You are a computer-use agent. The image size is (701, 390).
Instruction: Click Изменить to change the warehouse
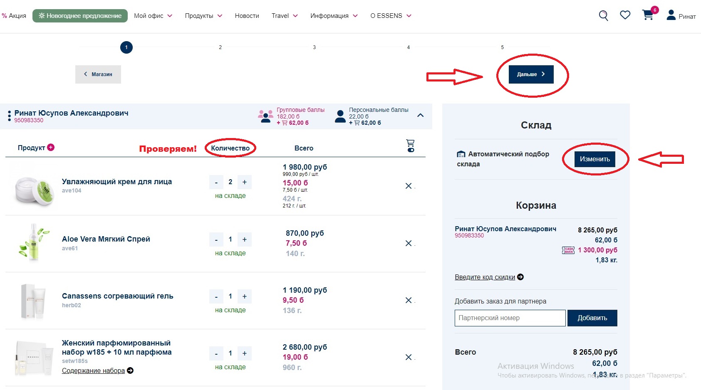(x=594, y=159)
